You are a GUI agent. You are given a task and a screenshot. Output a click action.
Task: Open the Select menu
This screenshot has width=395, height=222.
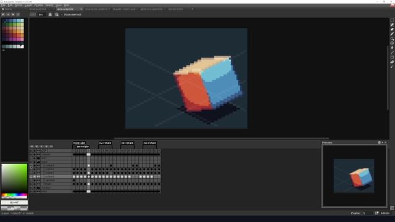(49, 5)
